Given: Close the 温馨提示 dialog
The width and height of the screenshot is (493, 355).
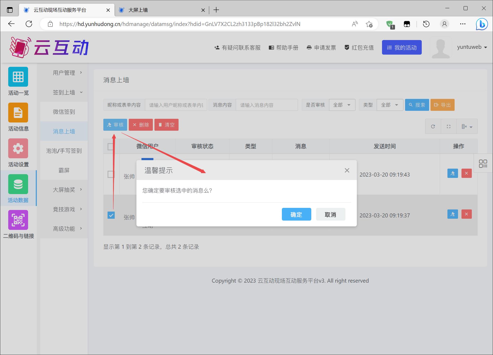Looking at the screenshot, I should tap(347, 170).
